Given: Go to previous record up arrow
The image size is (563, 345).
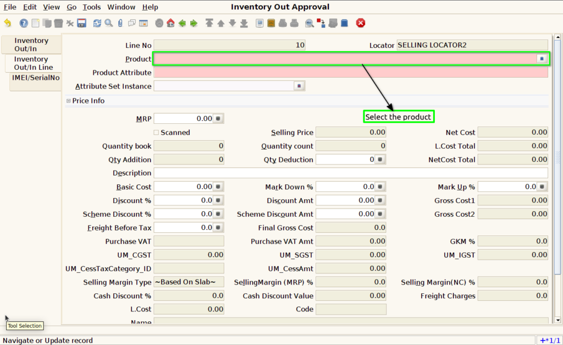Looking at the screenshot, I should point(221,23).
